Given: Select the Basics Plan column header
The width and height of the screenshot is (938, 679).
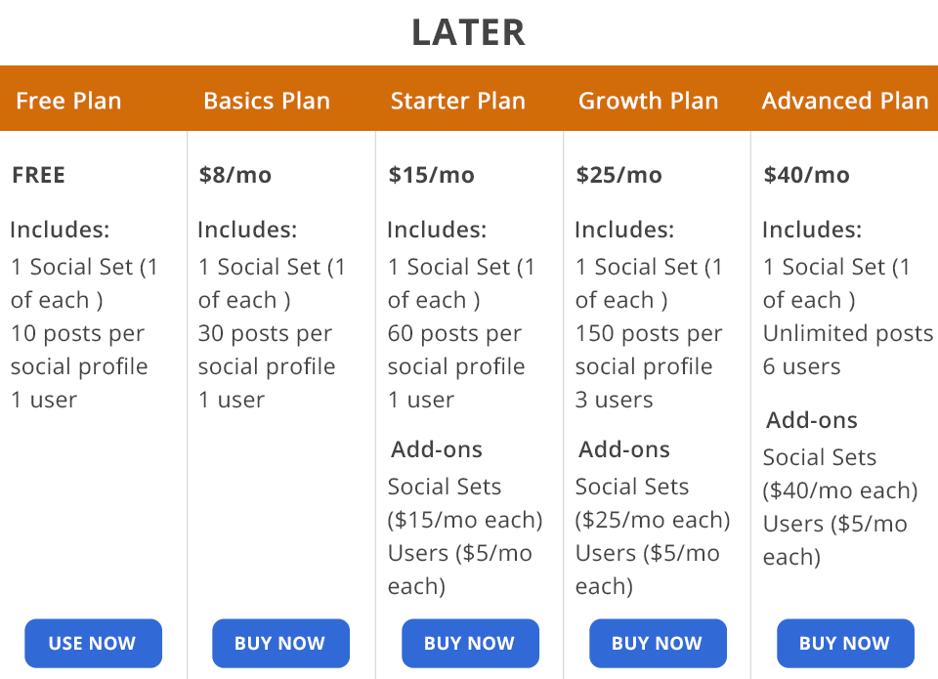Looking at the screenshot, I should 267,101.
